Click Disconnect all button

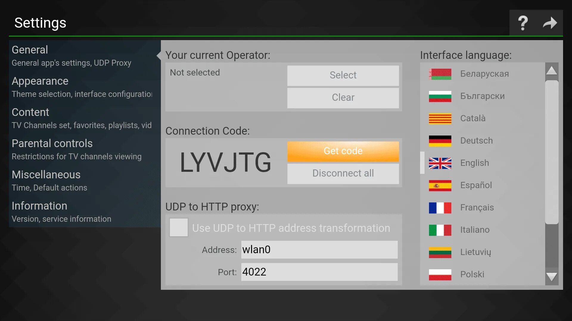point(343,173)
